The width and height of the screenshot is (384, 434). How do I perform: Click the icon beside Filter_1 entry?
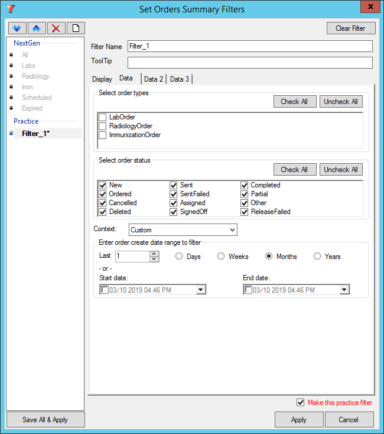[11, 134]
